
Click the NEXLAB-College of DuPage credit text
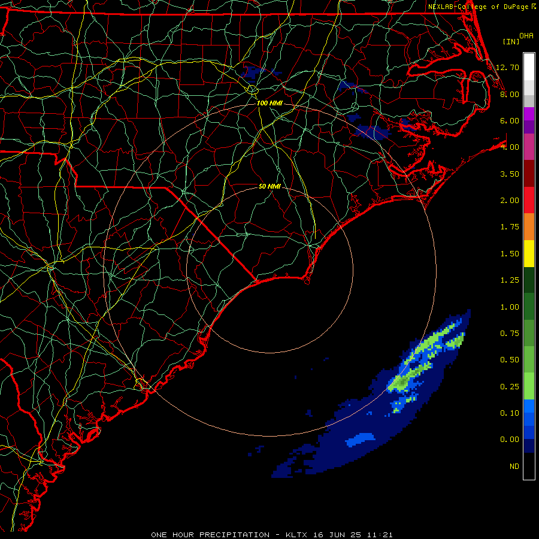pos(478,7)
